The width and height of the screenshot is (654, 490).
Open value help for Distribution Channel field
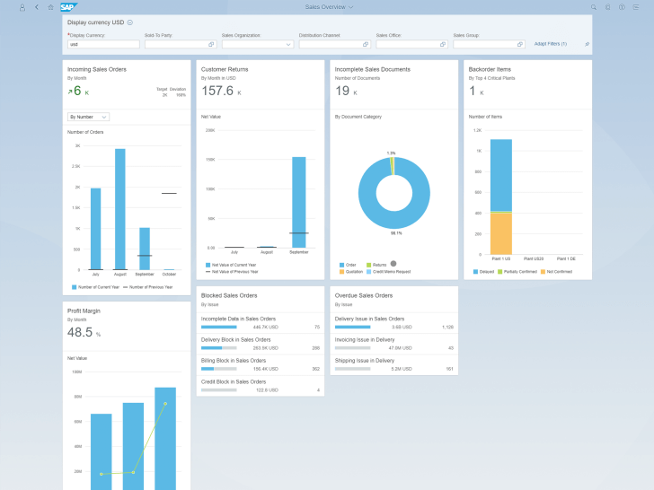click(x=367, y=44)
